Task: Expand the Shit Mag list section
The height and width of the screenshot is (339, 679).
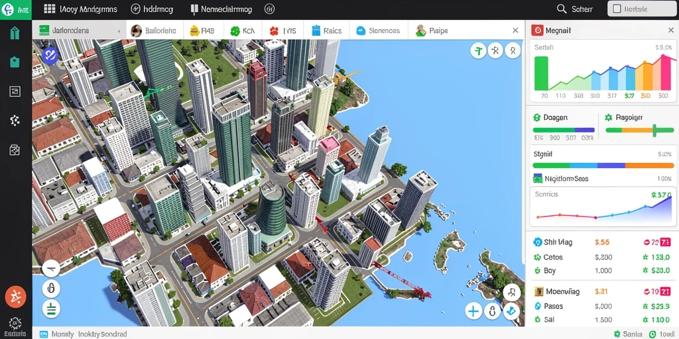Action: coord(552,242)
